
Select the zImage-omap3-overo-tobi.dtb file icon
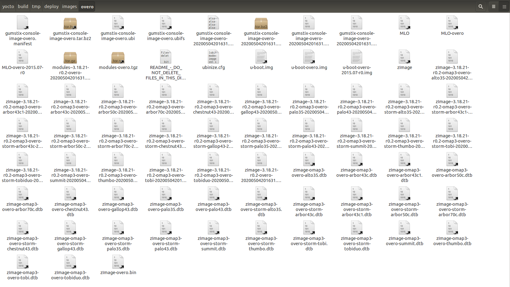pos(22,262)
